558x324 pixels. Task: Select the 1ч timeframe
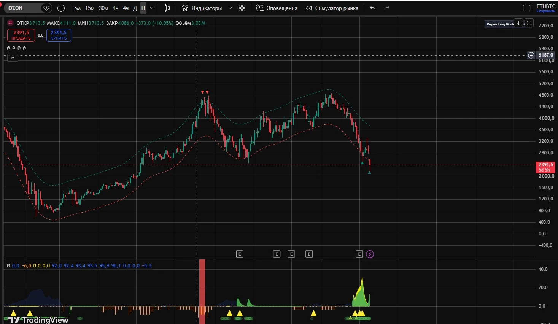[x=116, y=8]
